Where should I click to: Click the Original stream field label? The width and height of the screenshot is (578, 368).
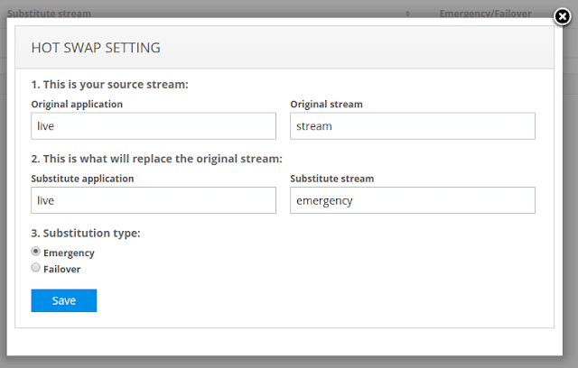click(x=324, y=104)
